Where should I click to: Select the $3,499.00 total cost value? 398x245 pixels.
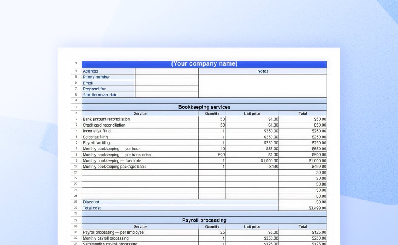click(x=302, y=208)
